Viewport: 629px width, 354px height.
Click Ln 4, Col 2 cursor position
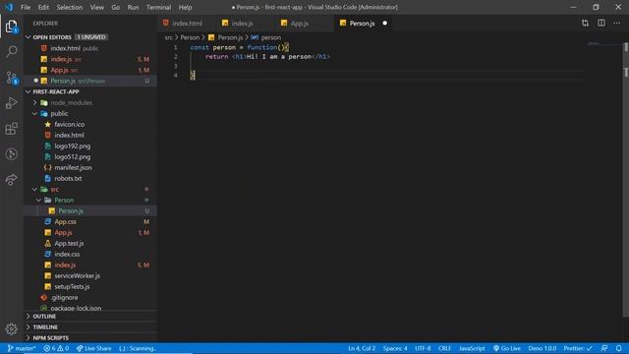(362, 348)
